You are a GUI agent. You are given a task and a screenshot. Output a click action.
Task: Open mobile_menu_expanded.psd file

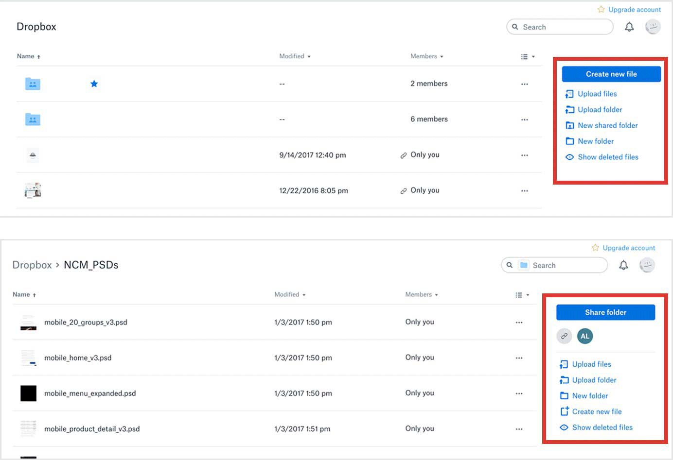(90, 393)
